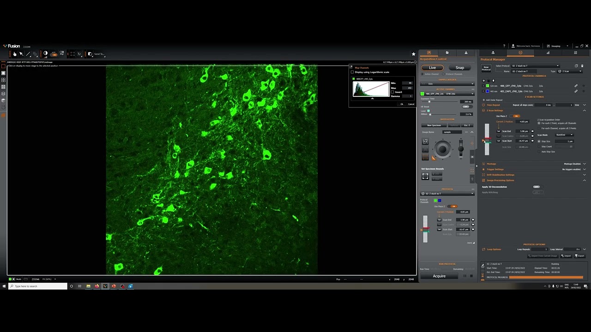
Task: Switch to single image view in sidebar
Action: pyautogui.click(x=3, y=73)
